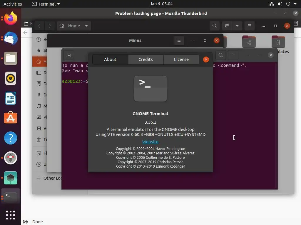This screenshot has width=301, height=225.
Task: Select the Desktop sidebar entry icon
Action: point(39,73)
